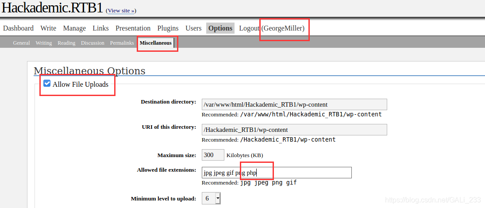The width and height of the screenshot is (485, 208).
Task: Click the Maximum size: label
Action: pos(177,155)
